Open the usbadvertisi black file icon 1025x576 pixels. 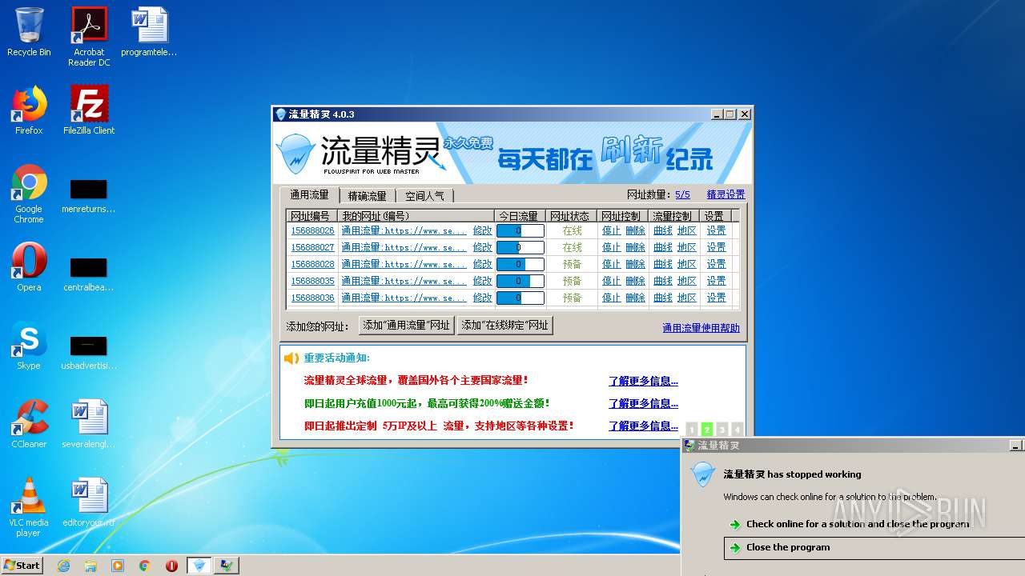(89, 353)
